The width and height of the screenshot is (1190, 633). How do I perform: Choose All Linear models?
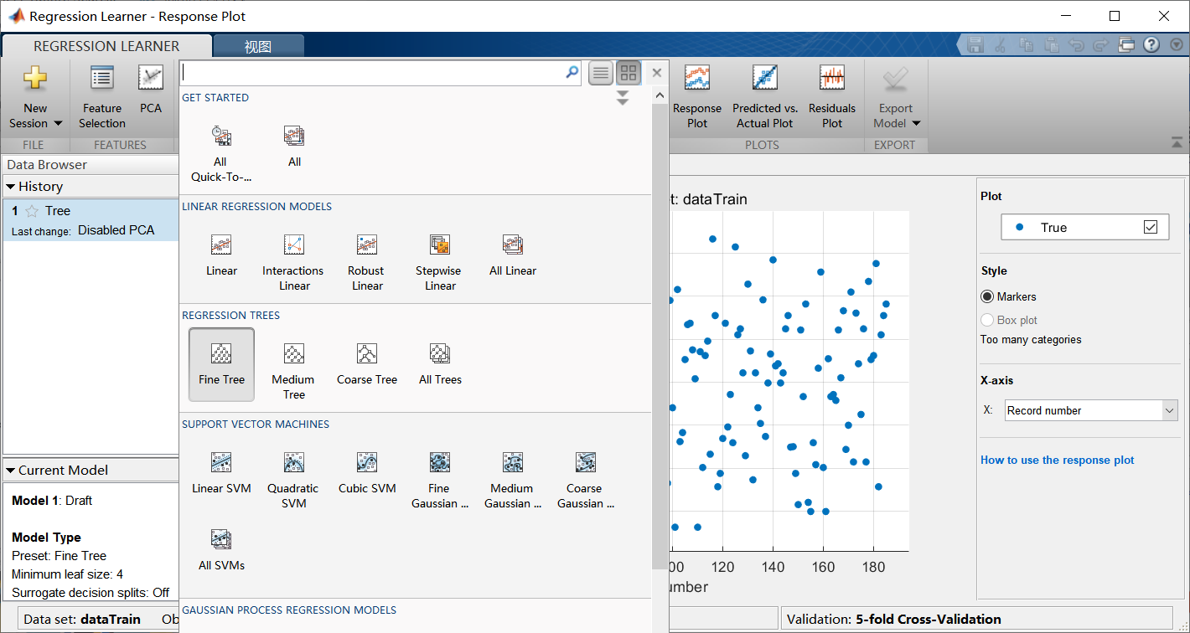point(512,255)
